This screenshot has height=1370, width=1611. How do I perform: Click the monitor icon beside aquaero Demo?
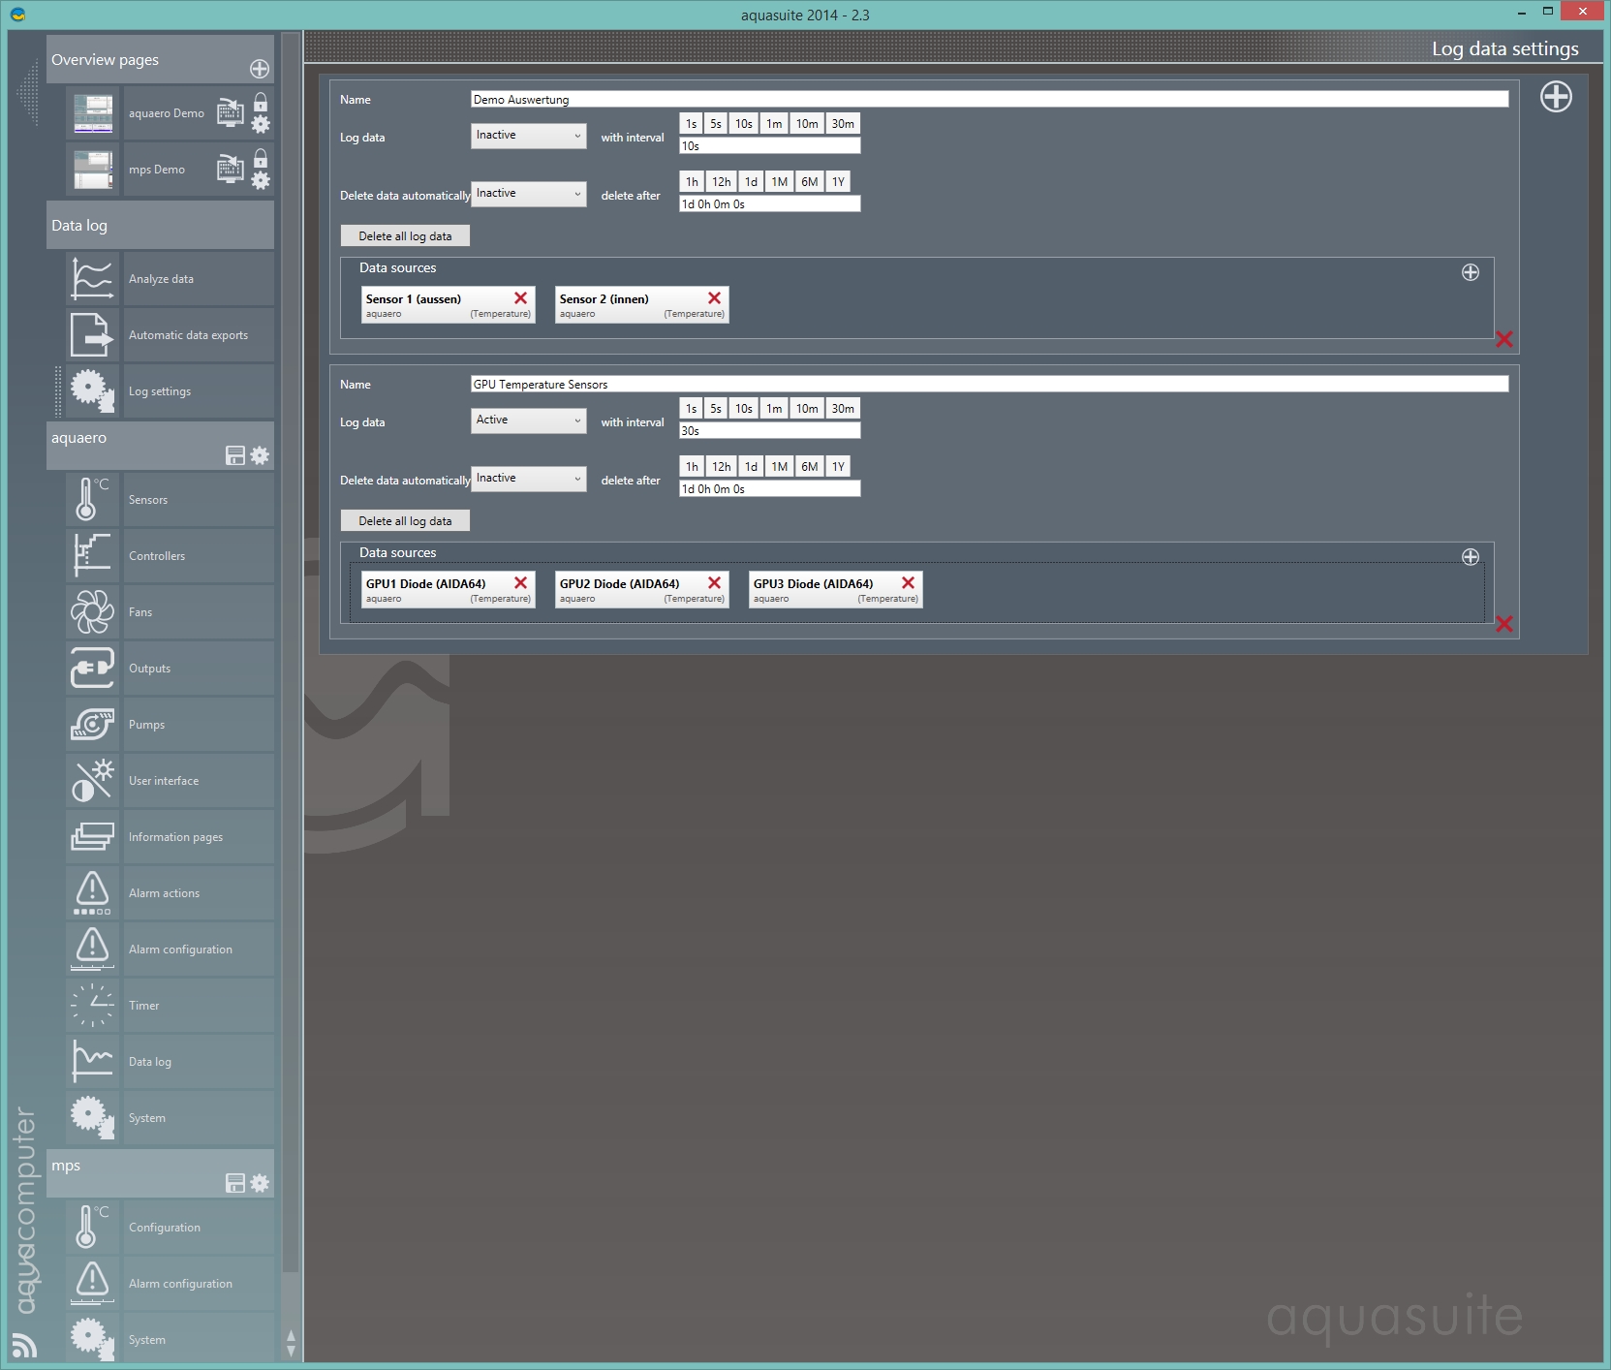pyautogui.click(x=230, y=112)
